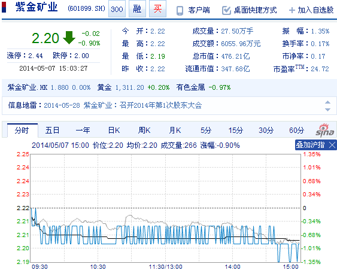Click the timestamp 2014-05-07 15:03:27

[x=53, y=68]
